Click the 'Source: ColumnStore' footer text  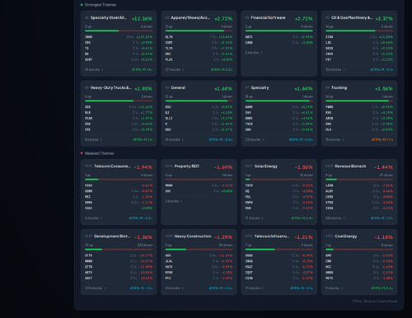click(381, 301)
